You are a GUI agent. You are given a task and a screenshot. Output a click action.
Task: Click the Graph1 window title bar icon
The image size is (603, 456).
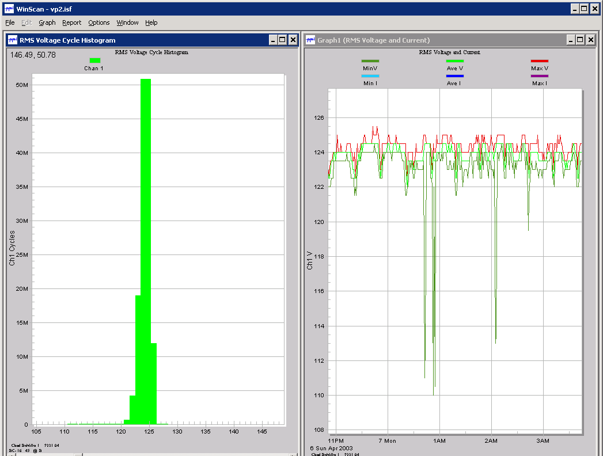[x=310, y=40]
